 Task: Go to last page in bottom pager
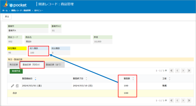(189, 100)
